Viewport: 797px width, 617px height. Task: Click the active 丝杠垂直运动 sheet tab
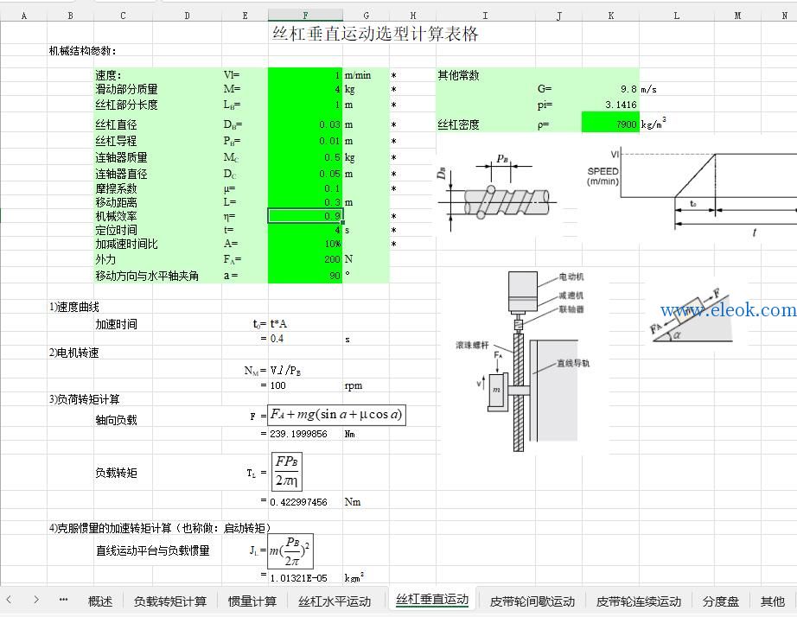tap(432, 600)
